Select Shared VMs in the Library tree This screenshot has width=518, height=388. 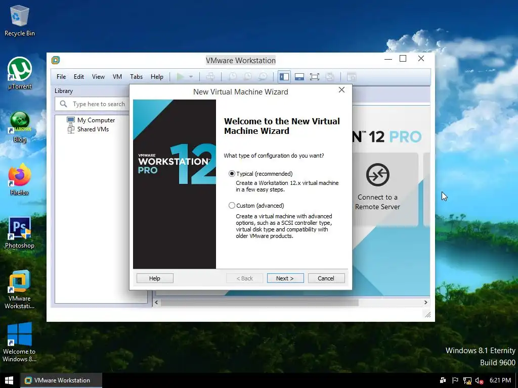point(88,129)
